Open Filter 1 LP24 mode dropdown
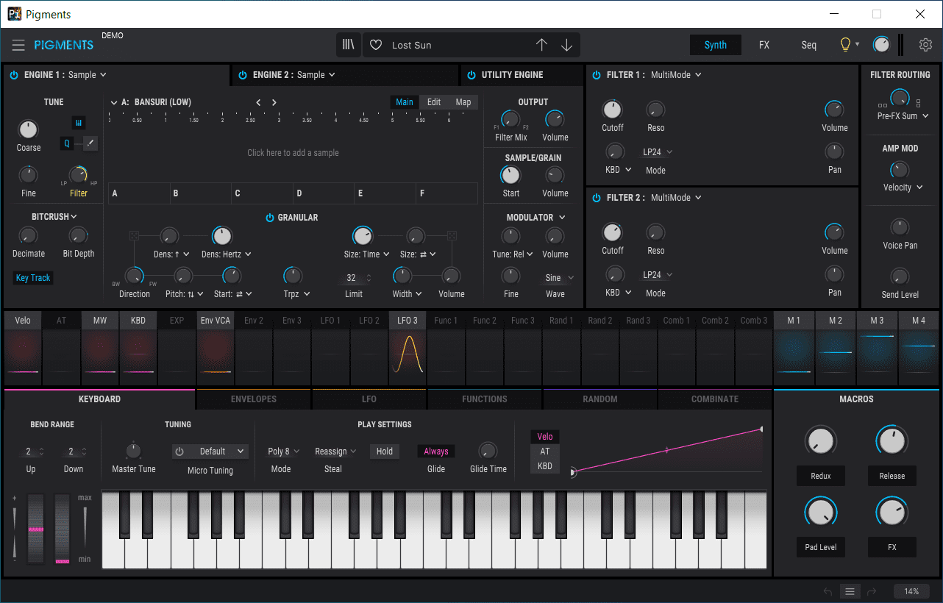Screen dimensions: 943x603 [x=658, y=152]
